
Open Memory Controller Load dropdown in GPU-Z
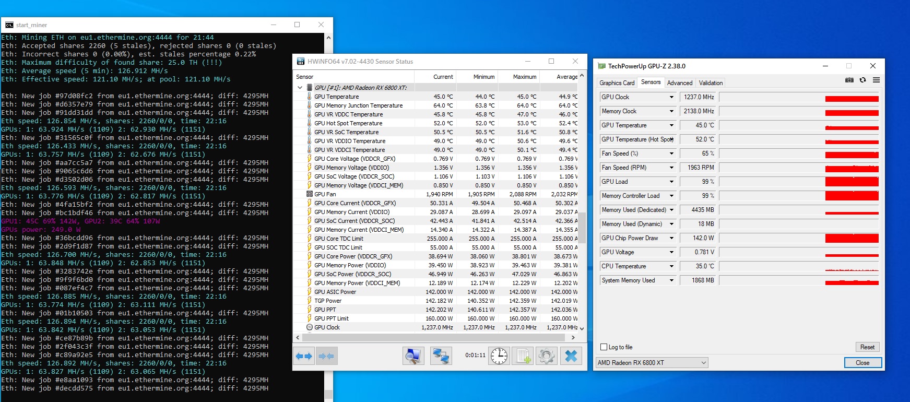tap(671, 196)
